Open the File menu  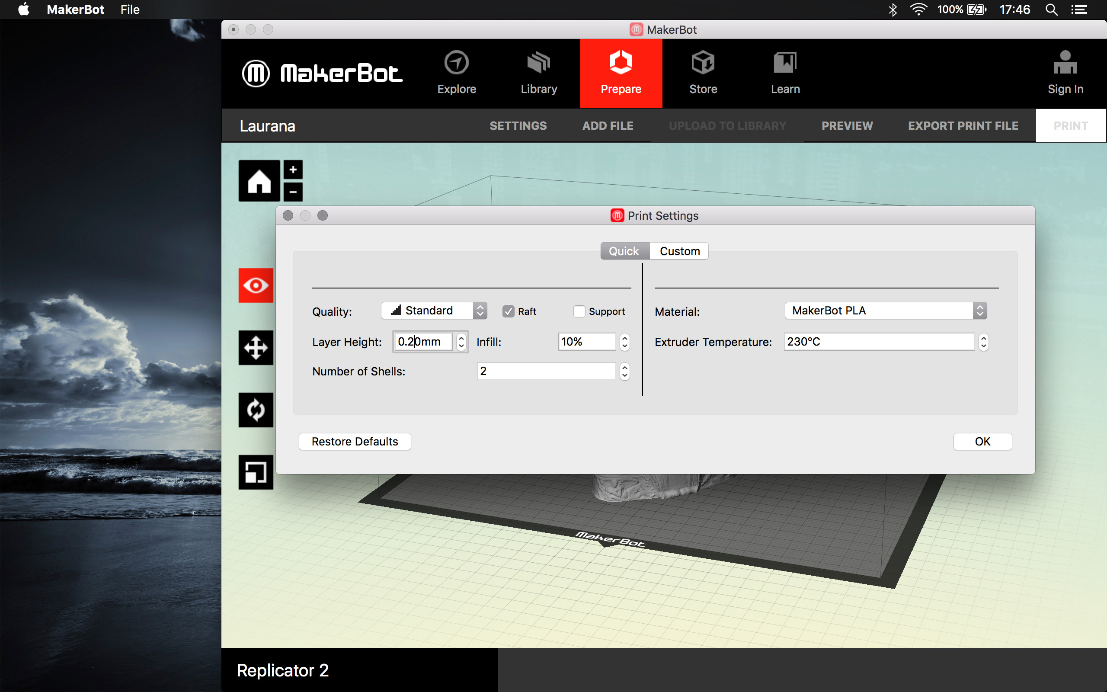130,9
